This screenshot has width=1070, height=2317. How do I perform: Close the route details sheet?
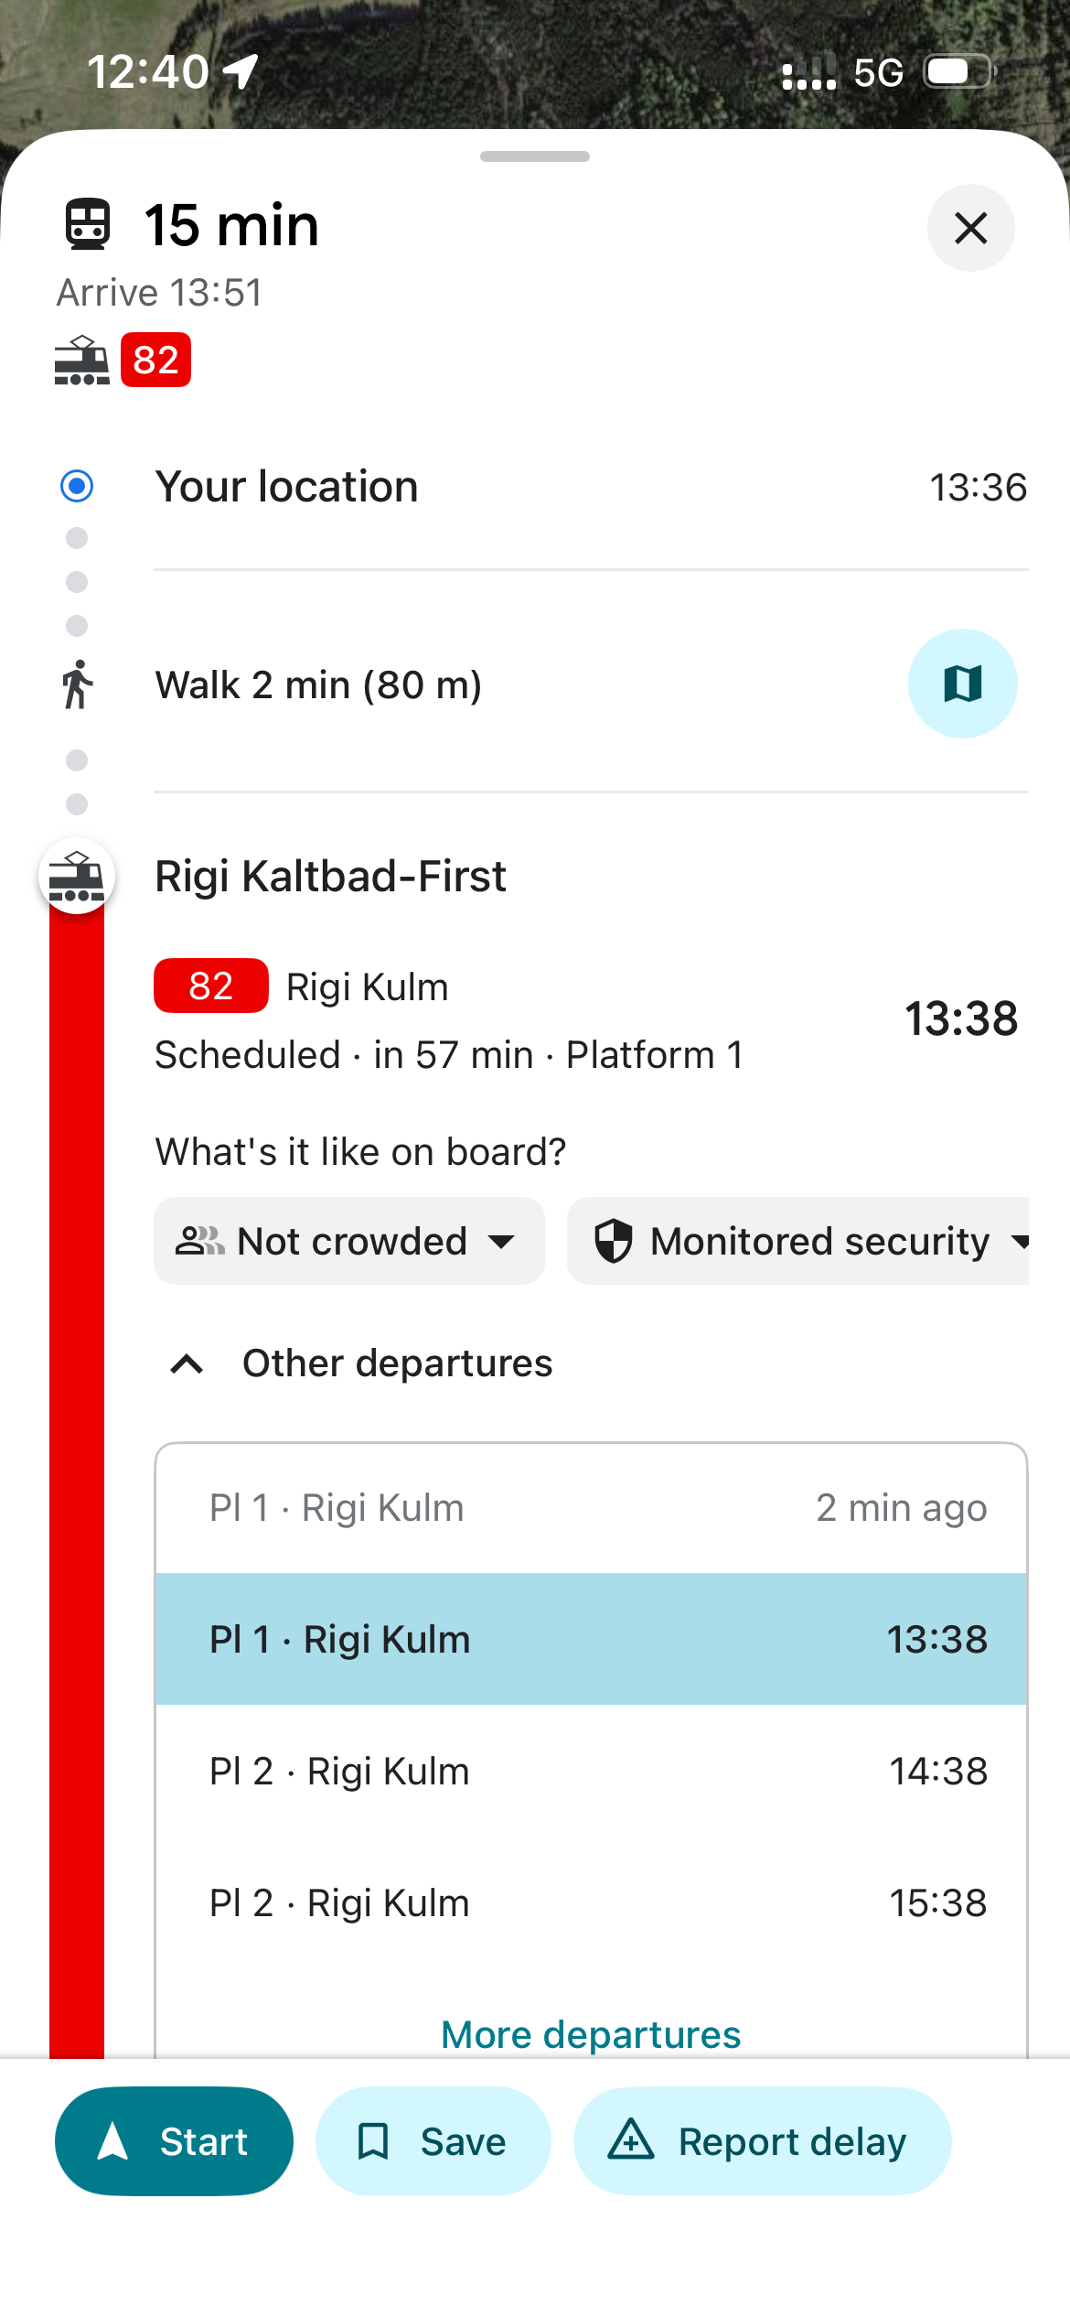click(970, 228)
